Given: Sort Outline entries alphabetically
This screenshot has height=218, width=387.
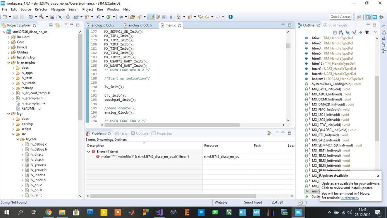Looking at the screenshot, I should point(341,32).
